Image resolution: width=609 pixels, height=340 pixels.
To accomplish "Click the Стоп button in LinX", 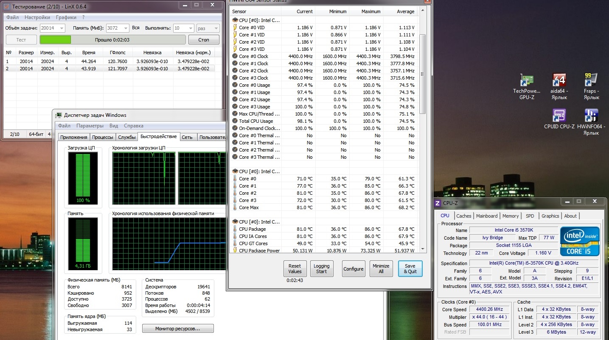I will click(x=204, y=40).
